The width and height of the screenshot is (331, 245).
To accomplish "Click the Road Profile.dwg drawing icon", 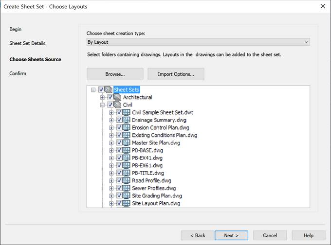I will coord(127,181).
